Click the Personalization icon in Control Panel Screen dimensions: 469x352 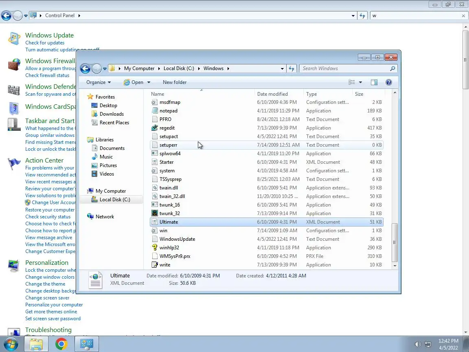14,266
